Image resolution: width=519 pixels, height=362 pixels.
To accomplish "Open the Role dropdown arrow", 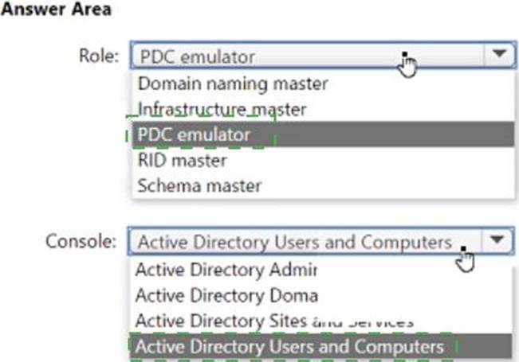I will tap(499, 55).
